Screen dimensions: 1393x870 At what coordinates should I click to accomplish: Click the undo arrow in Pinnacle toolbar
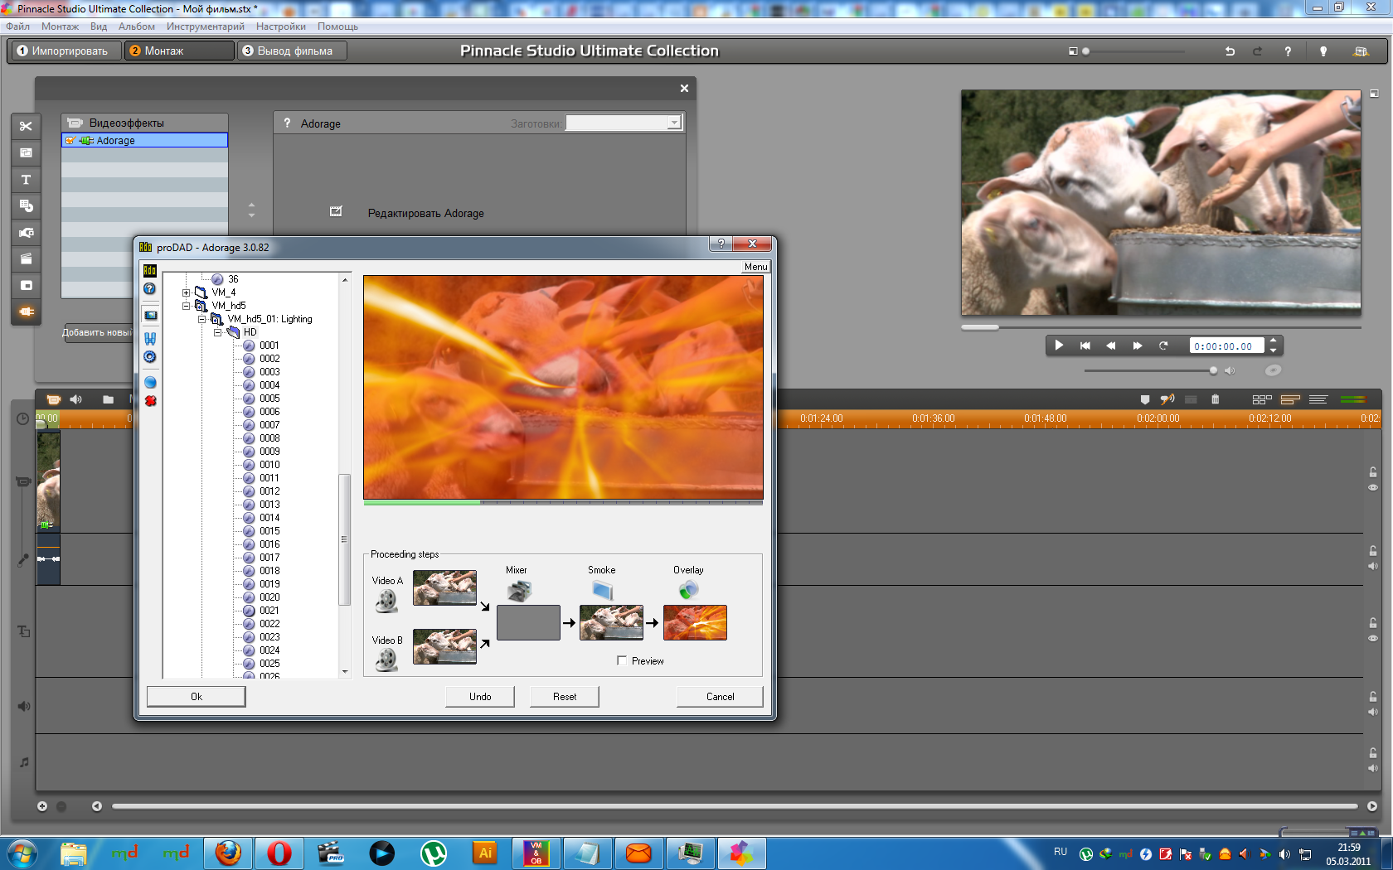coord(1230,51)
